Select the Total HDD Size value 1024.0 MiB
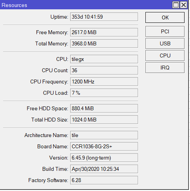 click(x=104, y=120)
